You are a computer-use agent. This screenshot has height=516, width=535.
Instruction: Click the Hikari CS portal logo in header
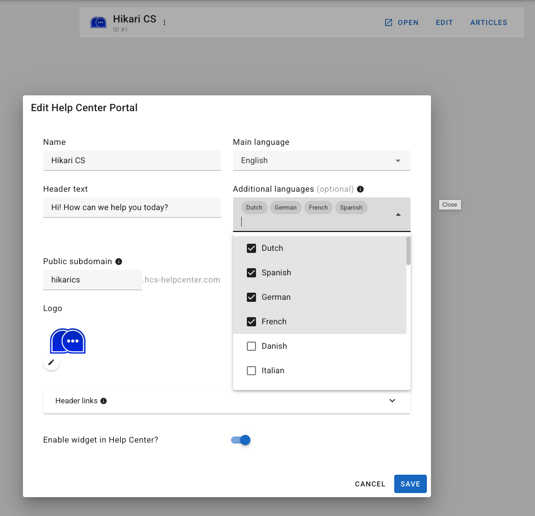pos(98,22)
